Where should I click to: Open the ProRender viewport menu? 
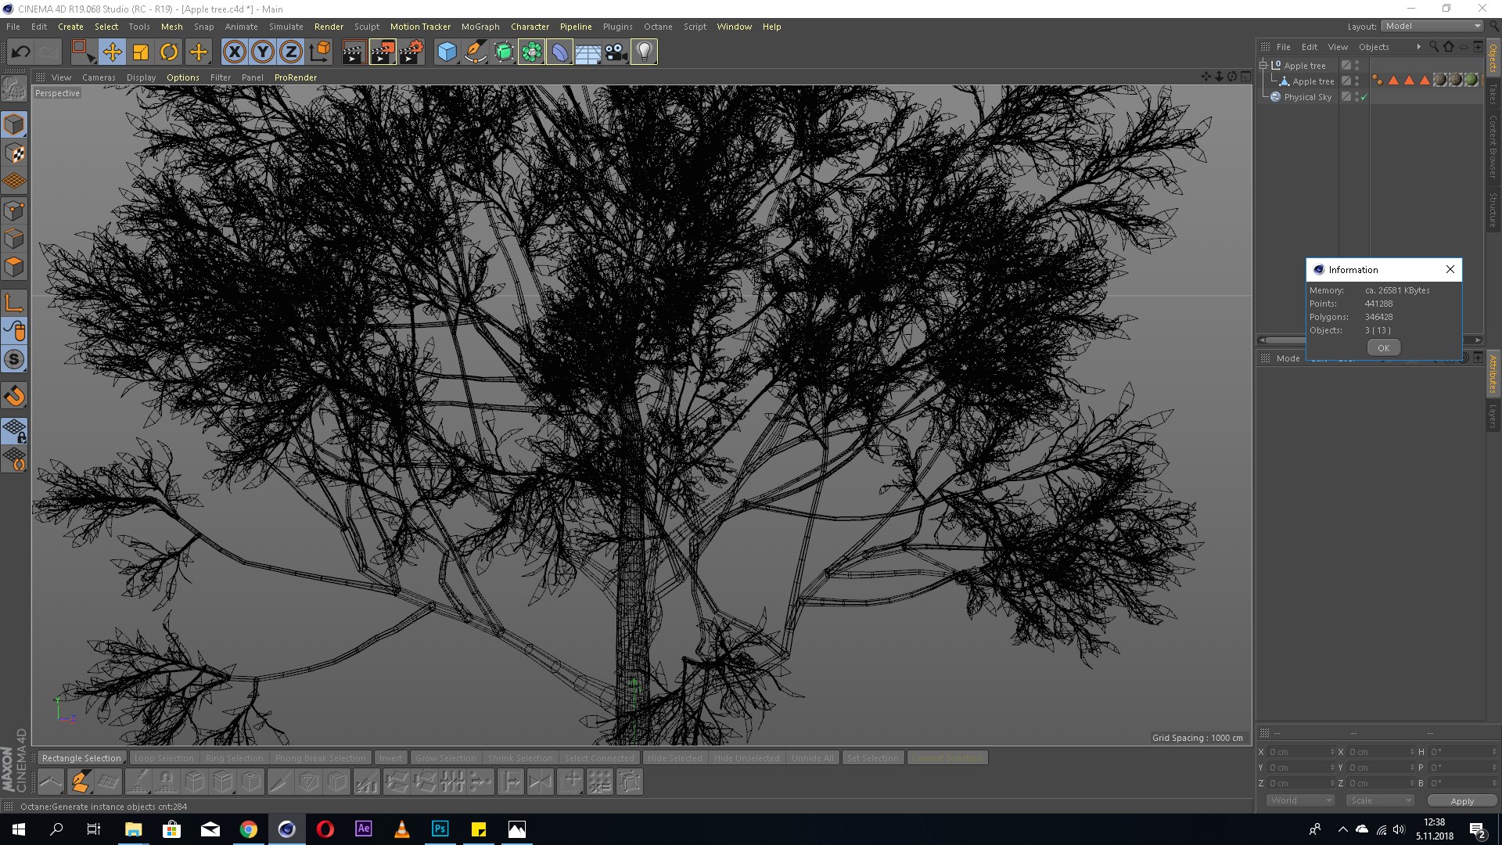coord(296,77)
